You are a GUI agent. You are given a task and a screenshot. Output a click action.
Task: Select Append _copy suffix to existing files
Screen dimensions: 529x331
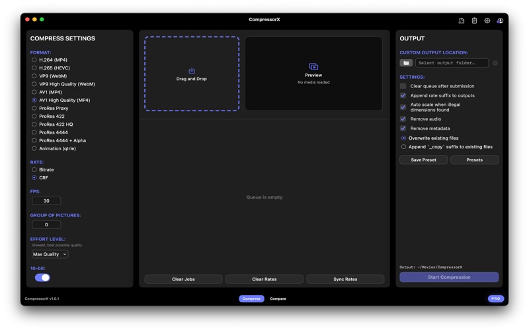[447, 147]
